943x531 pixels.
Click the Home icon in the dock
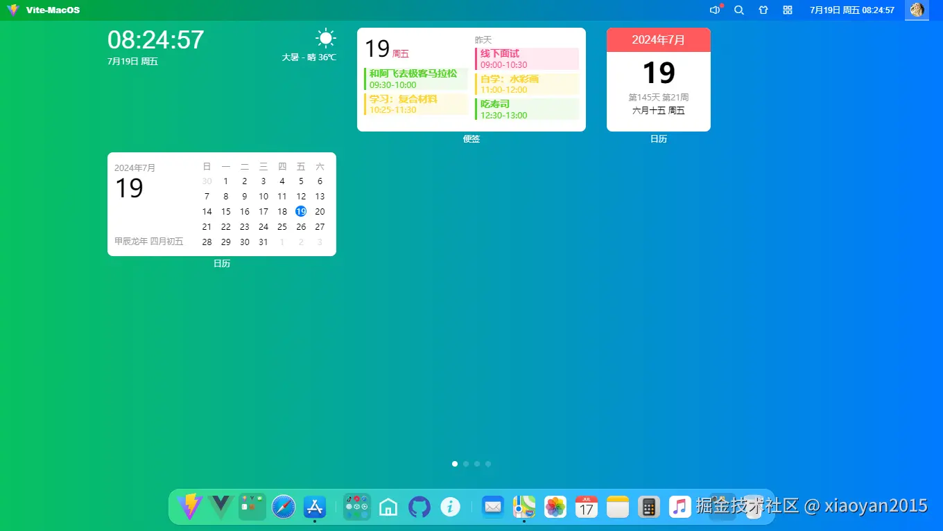coord(388,507)
